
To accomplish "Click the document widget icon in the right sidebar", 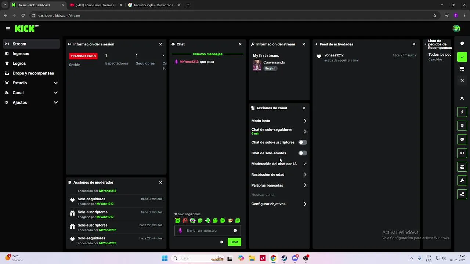I will [462, 126].
